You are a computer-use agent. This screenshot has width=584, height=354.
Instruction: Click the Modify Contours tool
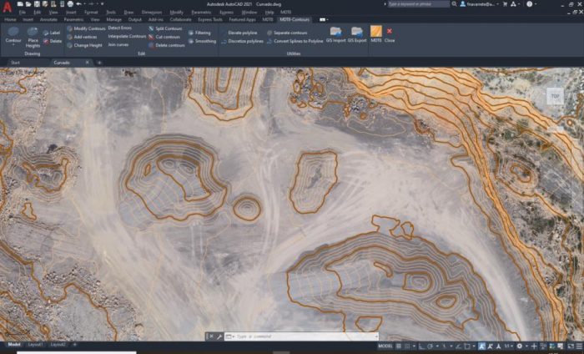click(x=89, y=28)
